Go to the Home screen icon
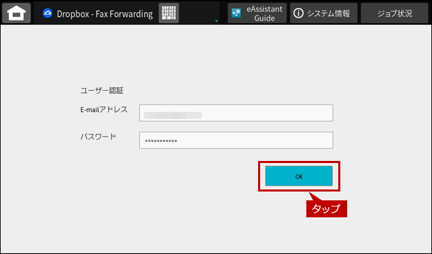Screen dimensions: 432x254 coord(16,13)
